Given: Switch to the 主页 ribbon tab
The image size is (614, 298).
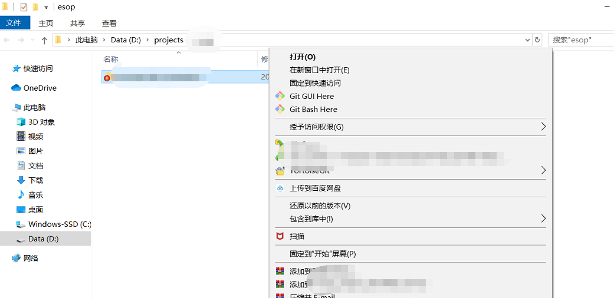Looking at the screenshot, I should click(x=46, y=23).
